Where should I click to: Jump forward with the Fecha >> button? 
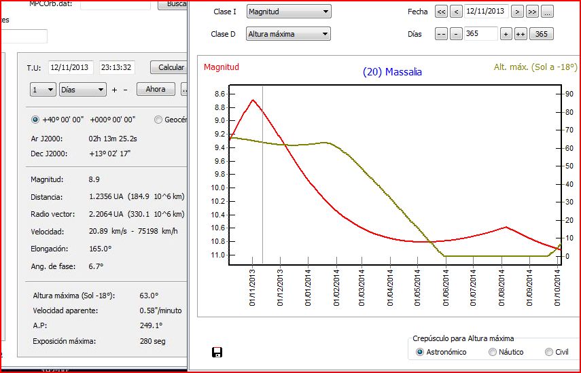[x=532, y=12]
